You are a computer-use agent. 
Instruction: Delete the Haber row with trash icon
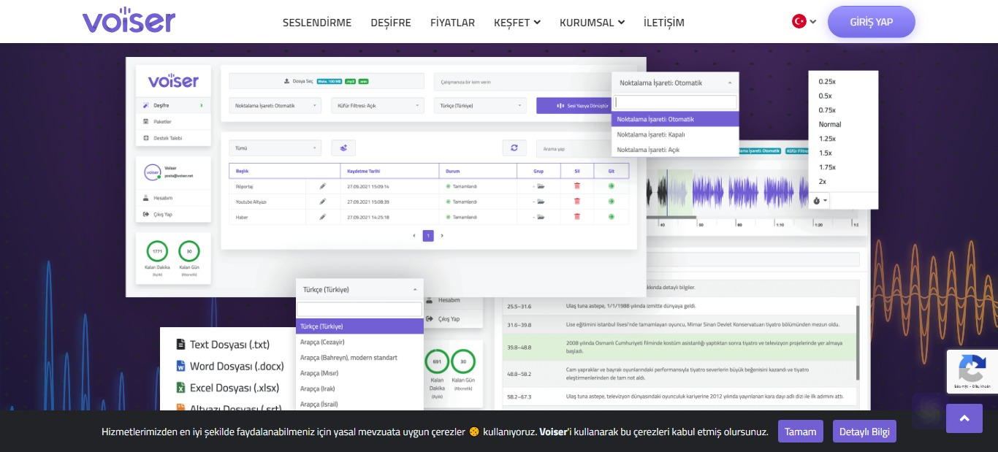(577, 217)
